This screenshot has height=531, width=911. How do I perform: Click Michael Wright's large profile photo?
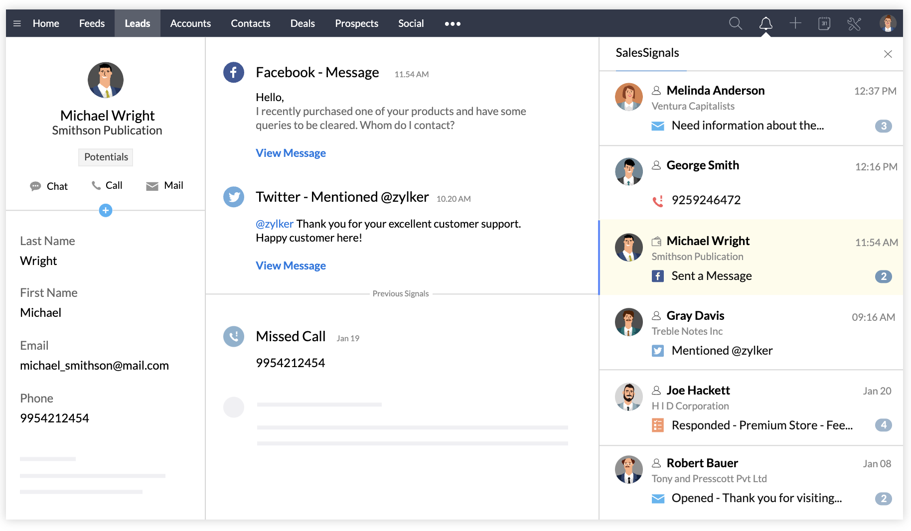pos(106,80)
